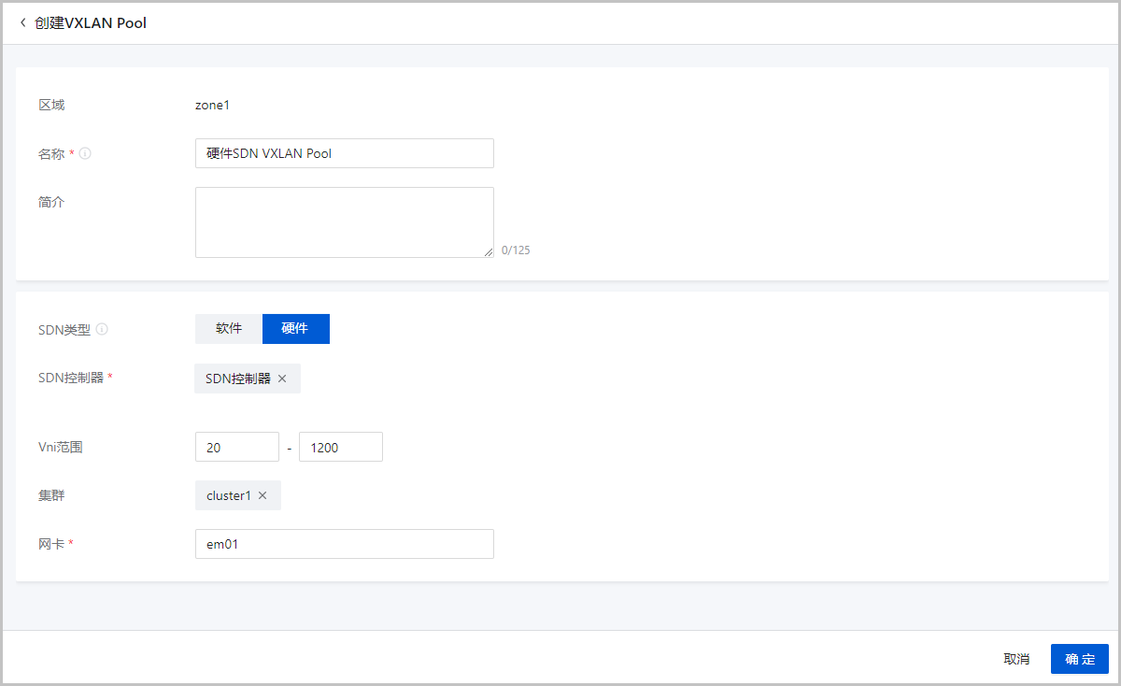Confirm with the 确定 button
Viewport: 1121px width, 686px height.
[x=1079, y=659]
